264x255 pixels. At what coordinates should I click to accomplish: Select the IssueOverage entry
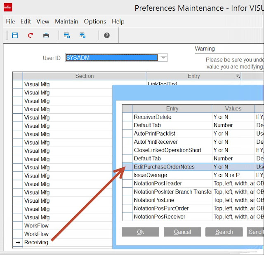pyautogui.click(x=172, y=175)
